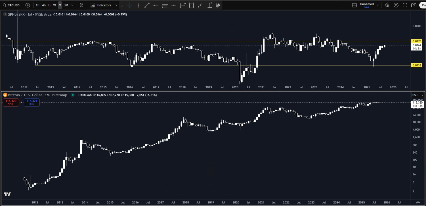Select the vertical line drawing tool

(x=138, y=5)
